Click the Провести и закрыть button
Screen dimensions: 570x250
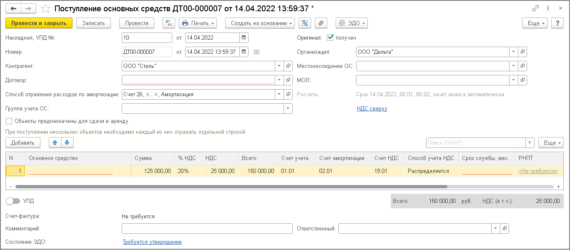(x=39, y=23)
